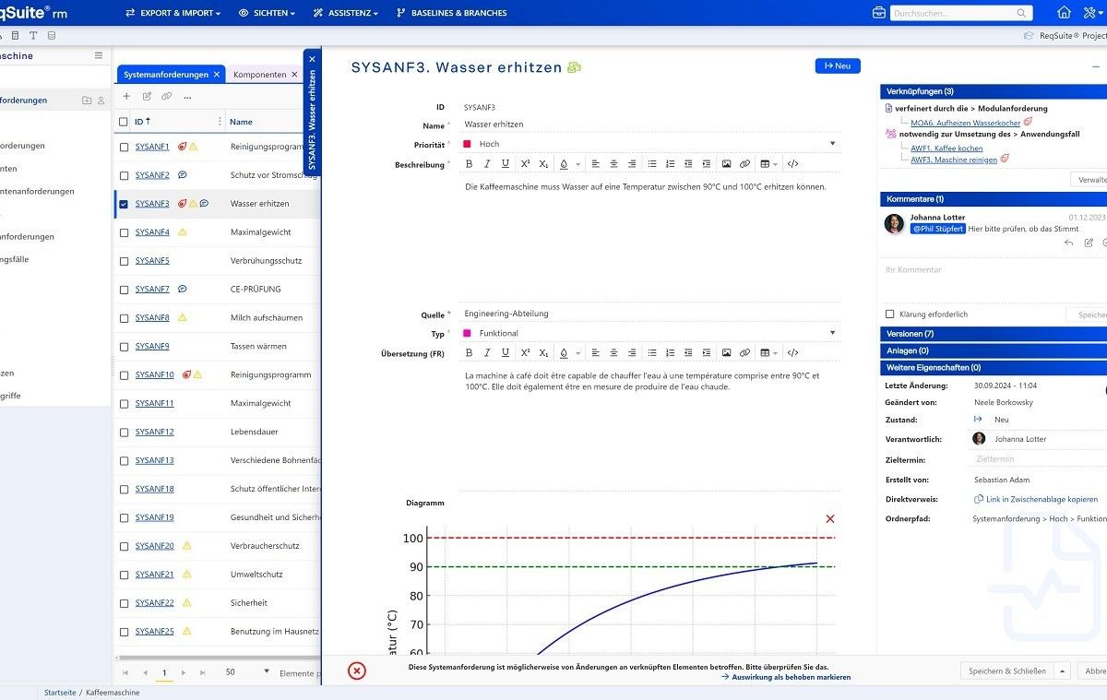The width and height of the screenshot is (1107, 700).
Task: Click Bold in the Beschreibung toolbar
Action: tap(469, 164)
